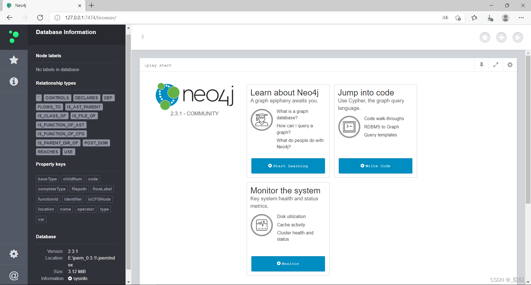Click the isCFGNode property key

pyautogui.click(x=99, y=199)
